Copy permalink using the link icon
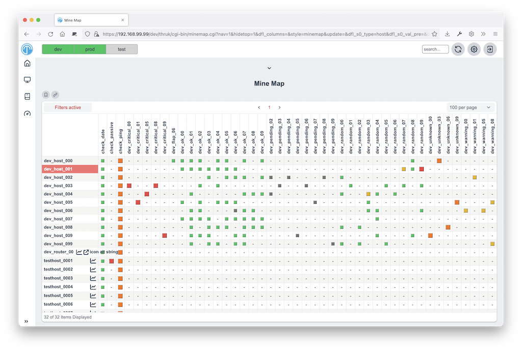 coord(55,95)
